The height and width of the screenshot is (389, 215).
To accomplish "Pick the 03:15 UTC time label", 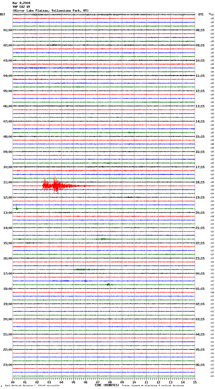I will point(200,319).
